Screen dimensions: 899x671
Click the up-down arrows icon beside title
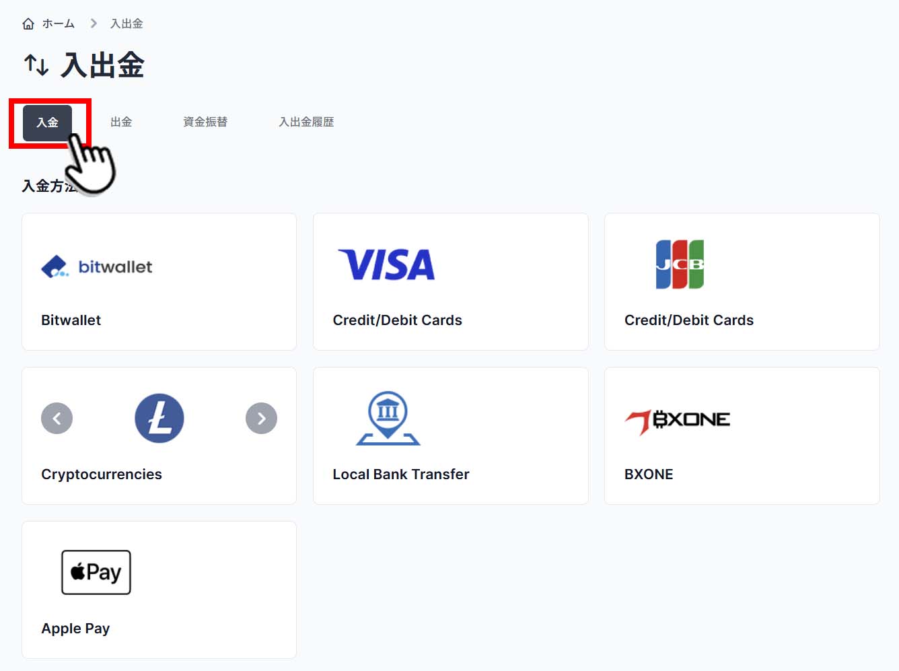point(36,65)
